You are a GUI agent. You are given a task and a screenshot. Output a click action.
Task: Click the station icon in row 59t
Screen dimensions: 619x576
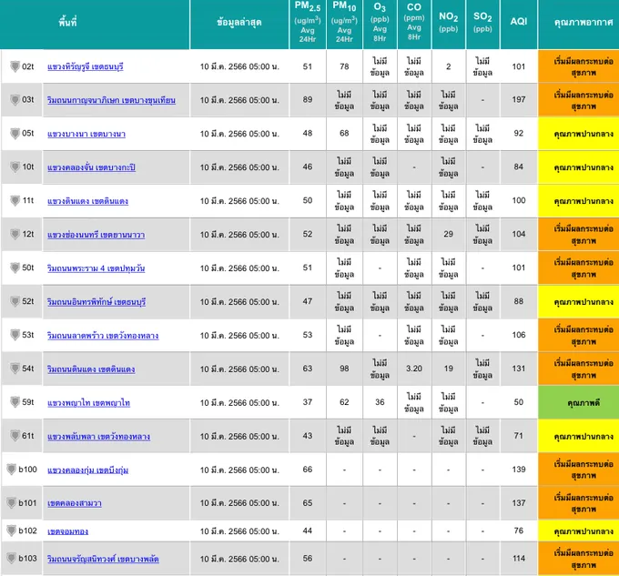pyautogui.click(x=15, y=402)
